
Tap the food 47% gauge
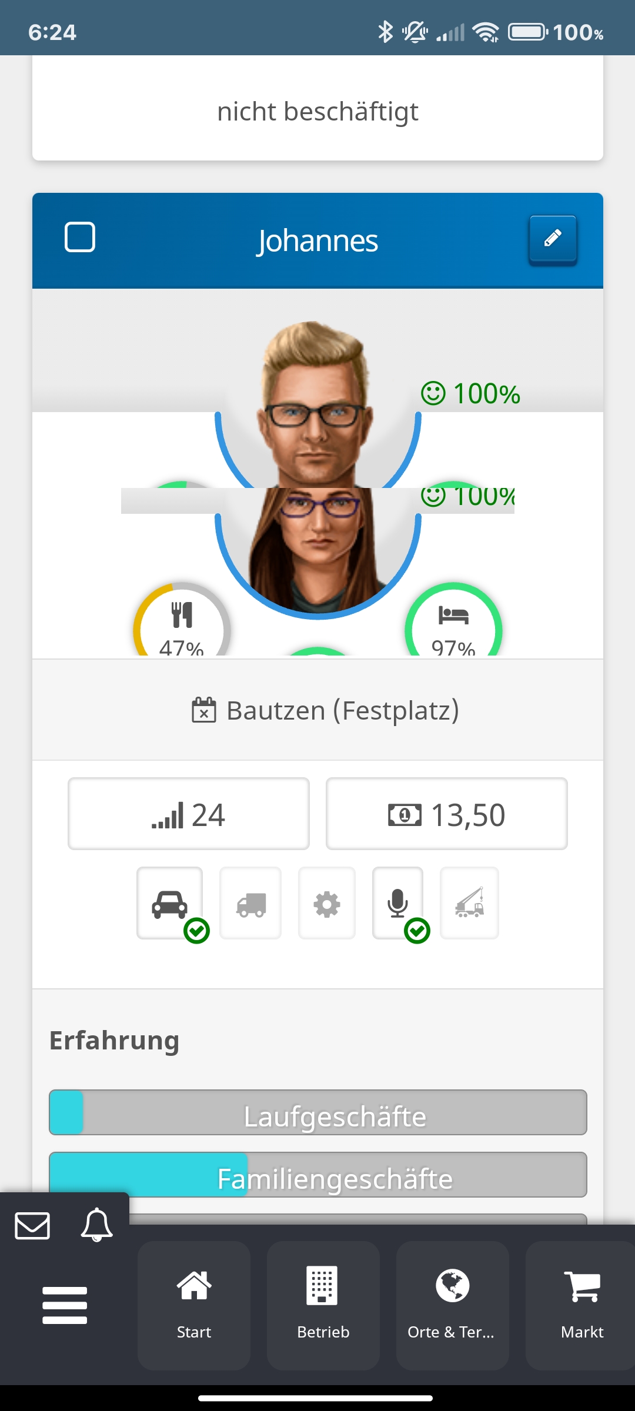[x=182, y=620]
